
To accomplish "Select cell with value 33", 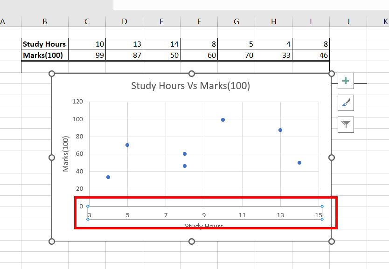I will pos(274,55).
